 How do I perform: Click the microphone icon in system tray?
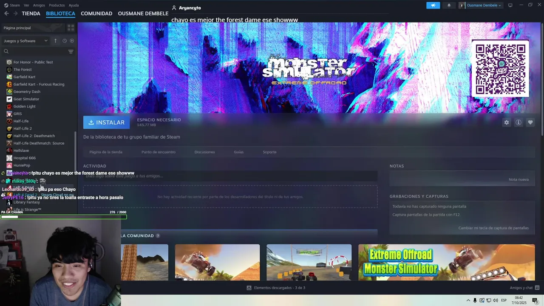tap(475, 300)
